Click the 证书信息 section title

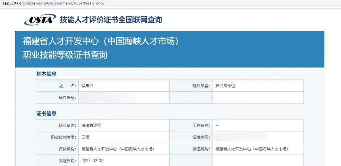(x=46, y=114)
